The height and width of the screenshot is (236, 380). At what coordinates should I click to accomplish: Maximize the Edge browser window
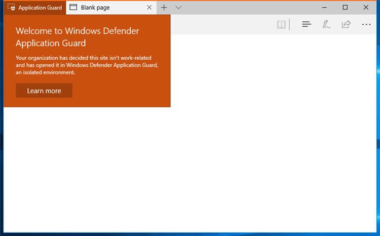point(345,8)
